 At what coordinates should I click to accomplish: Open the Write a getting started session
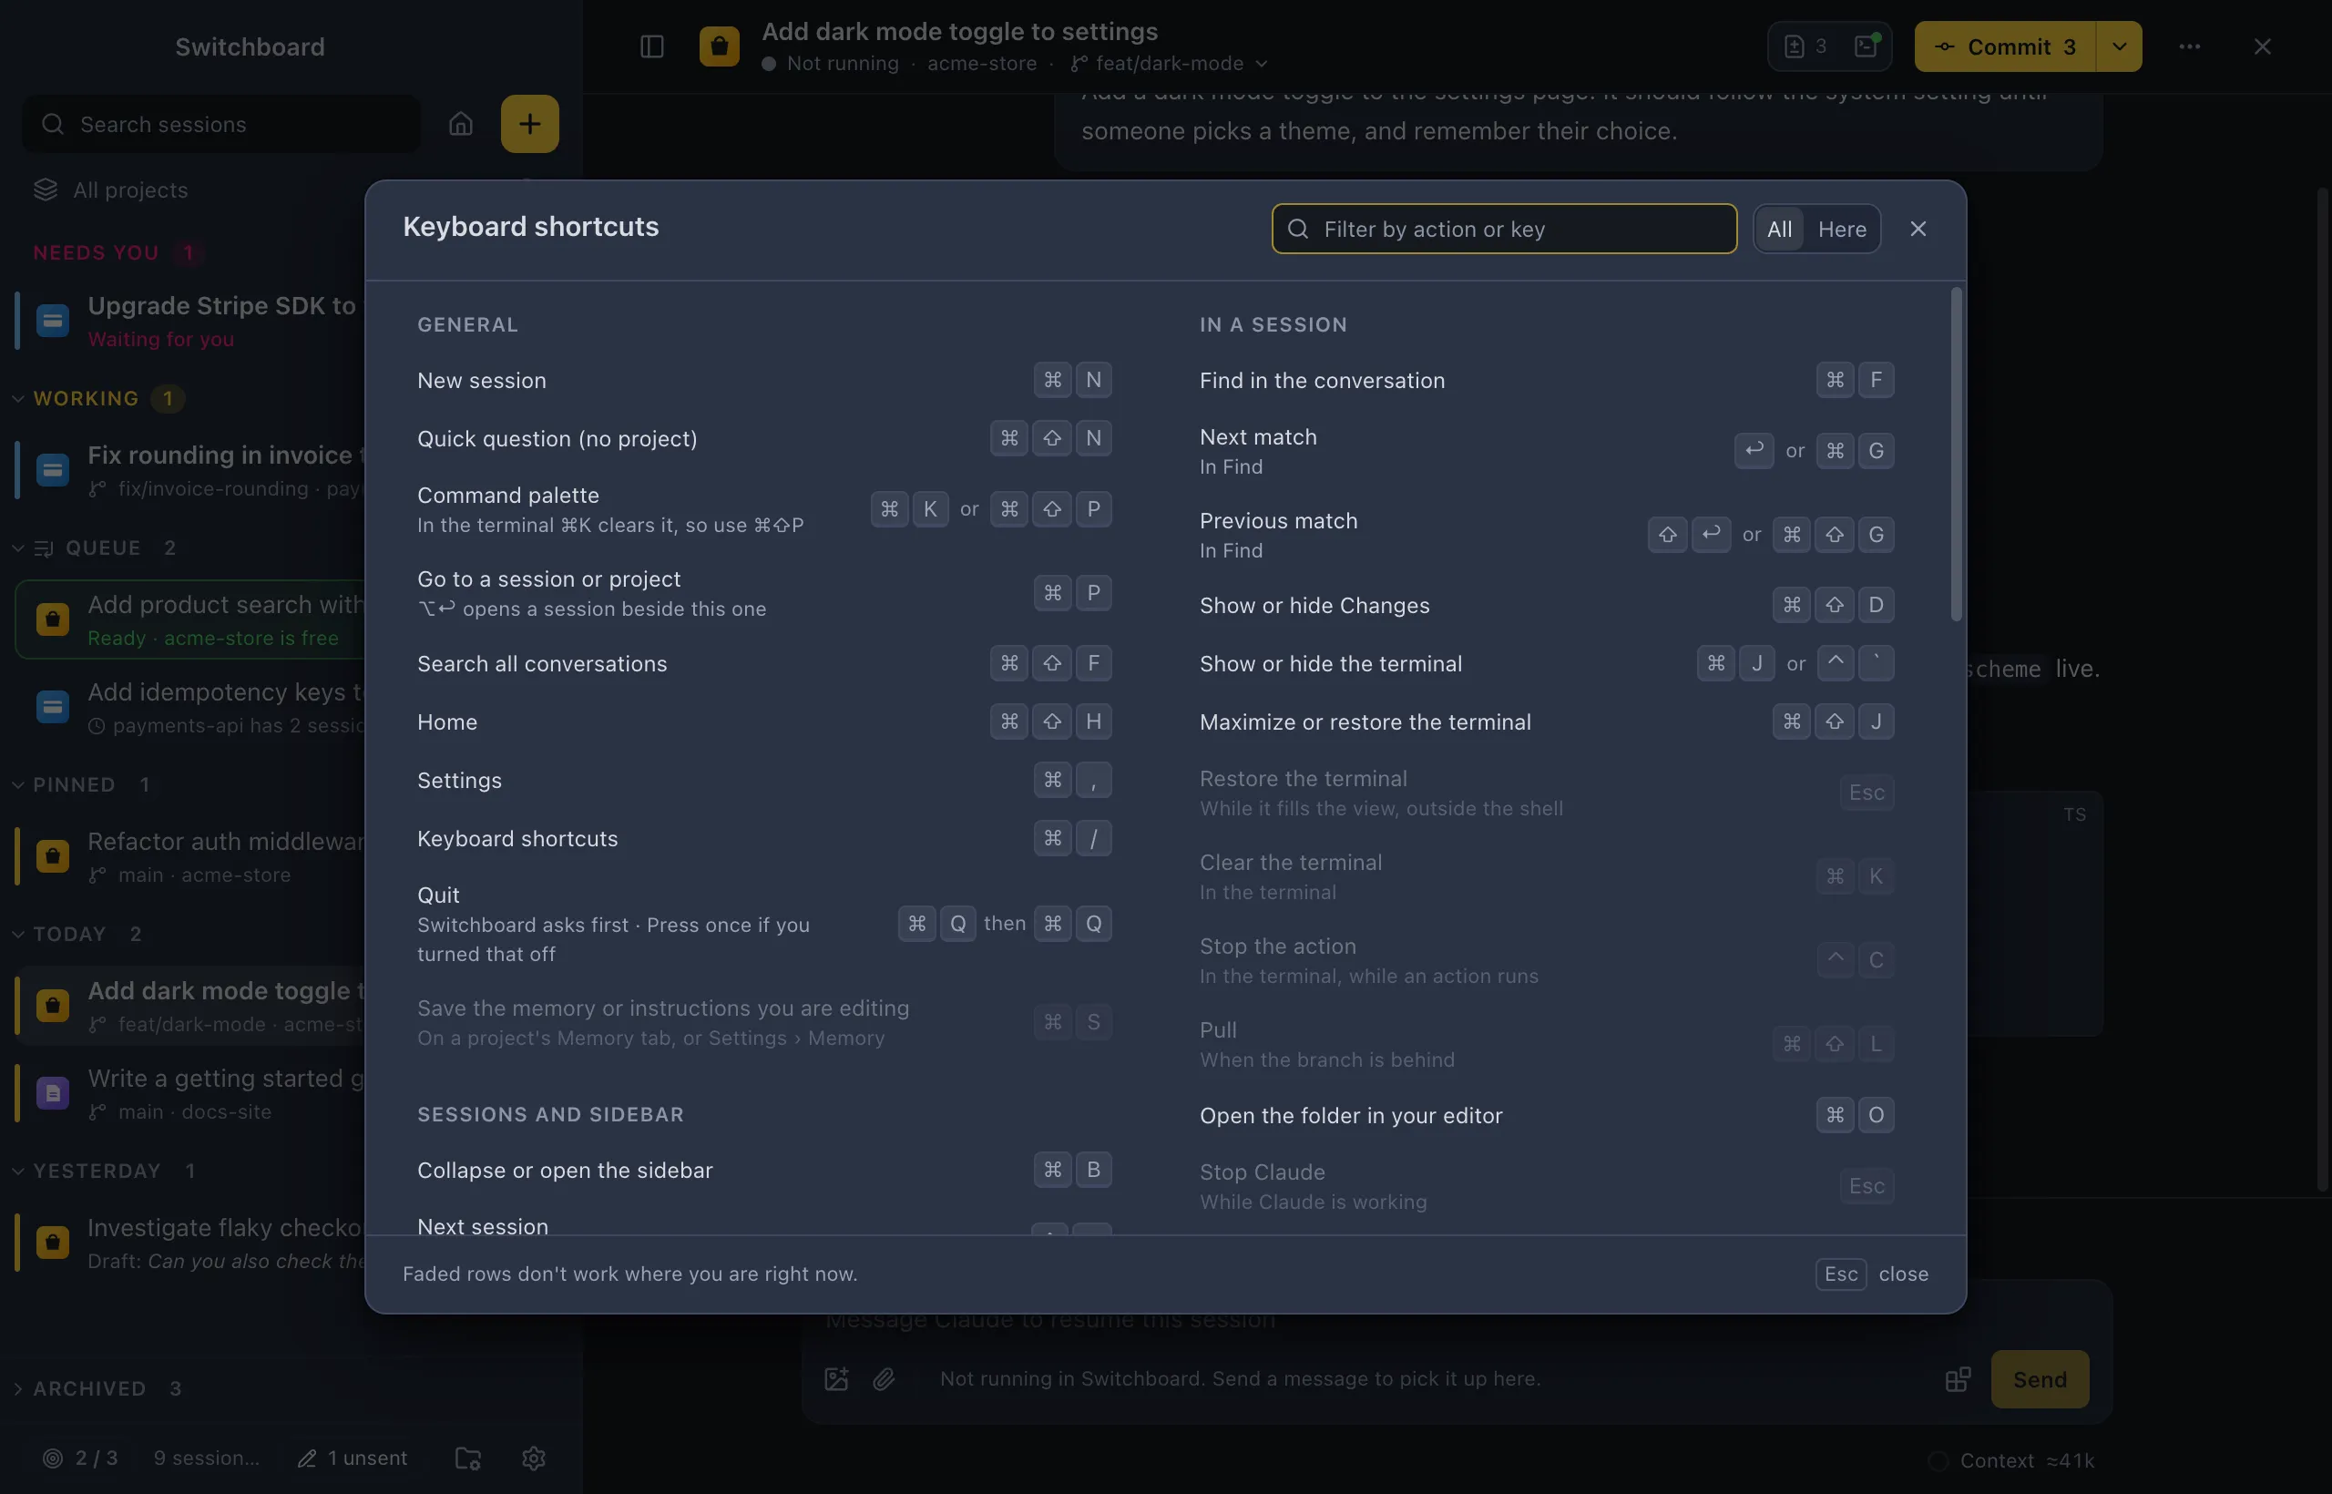tap(190, 1093)
